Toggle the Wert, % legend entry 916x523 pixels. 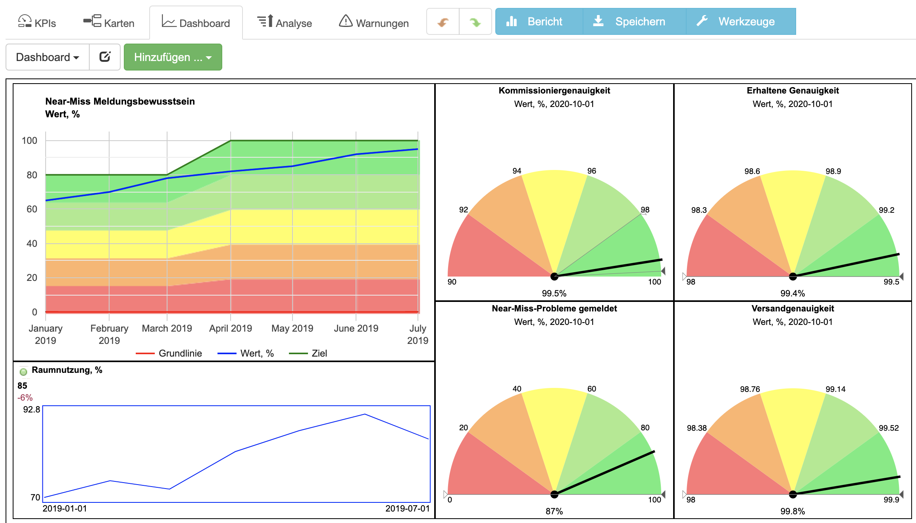pos(246,353)
